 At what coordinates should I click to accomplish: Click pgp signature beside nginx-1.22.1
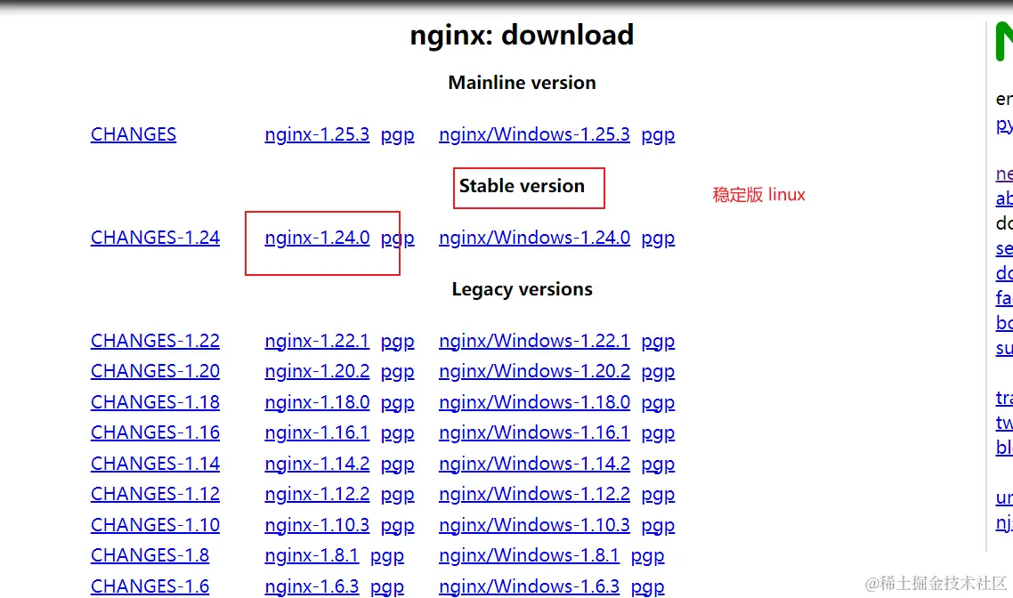(x=397, y=342)
